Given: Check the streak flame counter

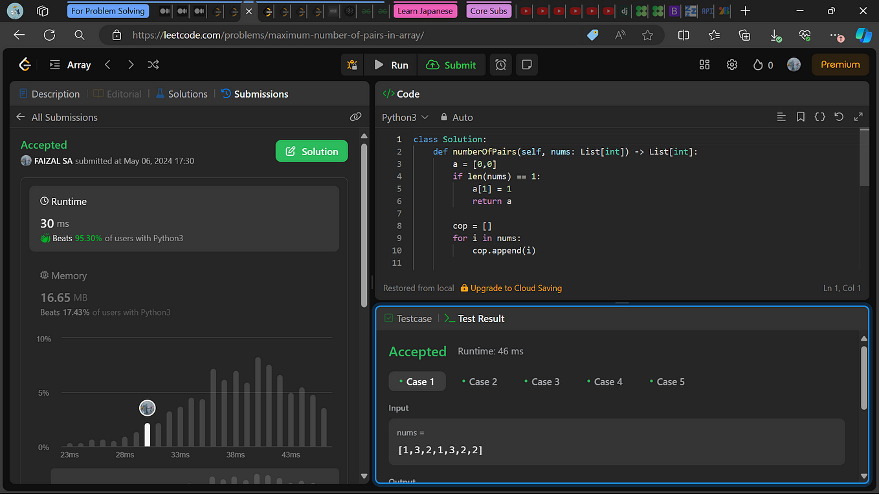Looking at the screenshot, I should 763,65.
